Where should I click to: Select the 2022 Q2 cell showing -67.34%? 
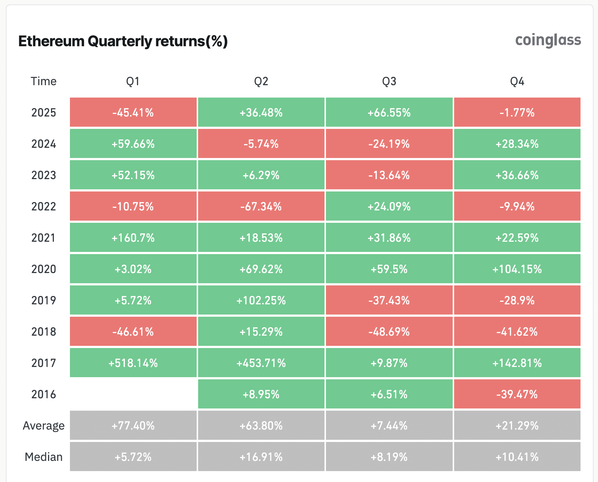click(261, 206)
